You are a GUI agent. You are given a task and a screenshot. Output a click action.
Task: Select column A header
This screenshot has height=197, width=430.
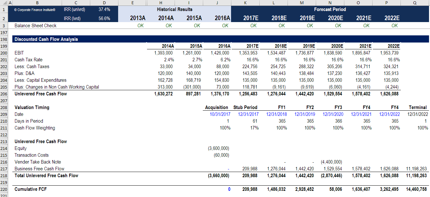10,3
